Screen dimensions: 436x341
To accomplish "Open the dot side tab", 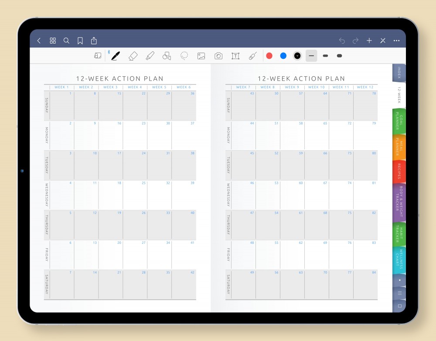I will click(399, 280).
